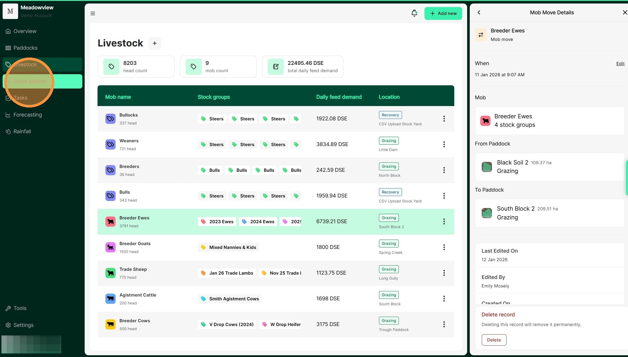Screen dimensions: 628x357
Task: Toggle the hamburger sidebar menu icon
Action: tap(93, 13)
